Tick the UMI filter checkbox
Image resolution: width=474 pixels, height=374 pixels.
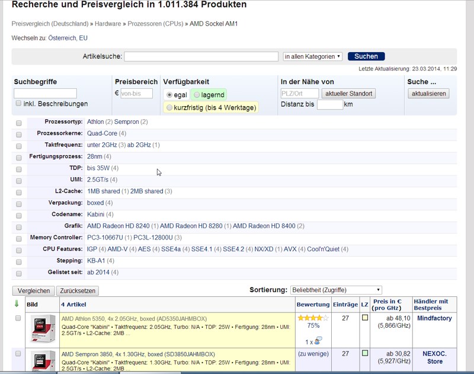click(x=19, y=181)
